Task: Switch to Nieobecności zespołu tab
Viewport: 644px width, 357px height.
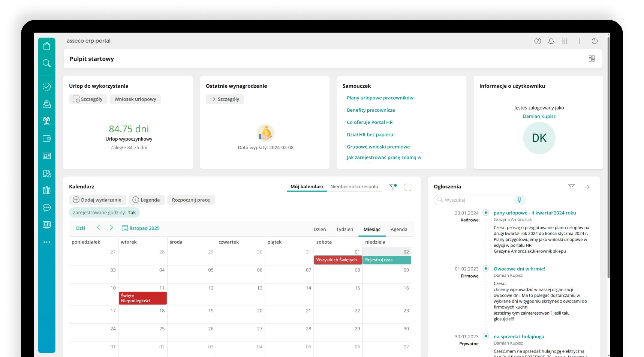Action: tap(354, 186)
